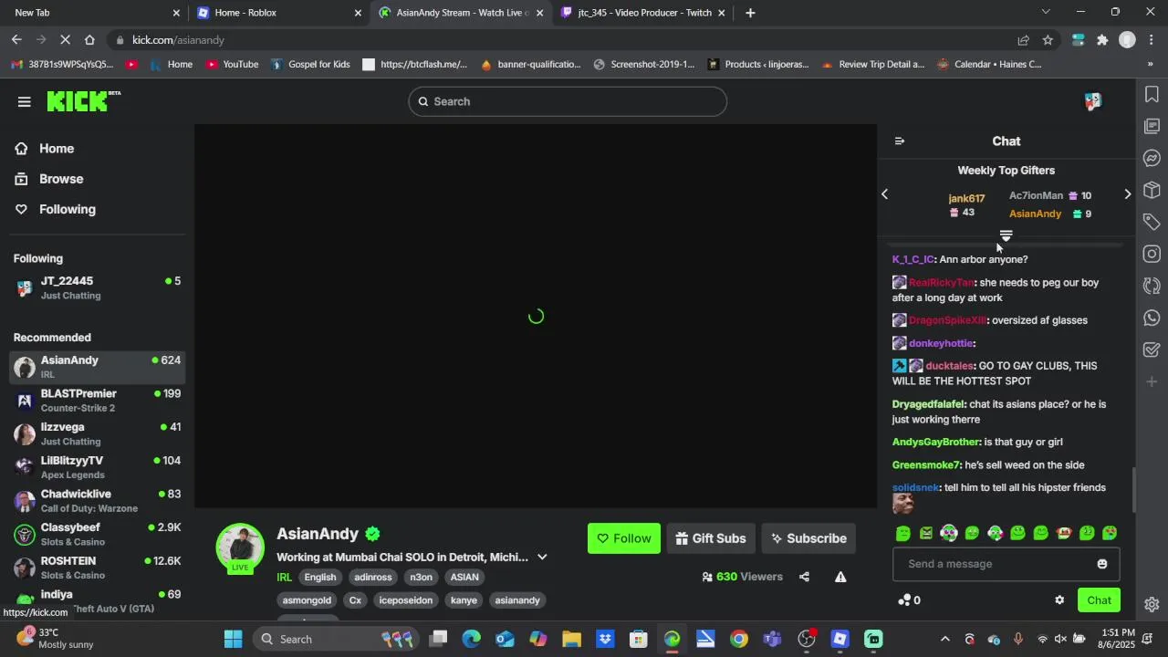Switch to jtc_345 Video Producer Twitch tab
1168x657 pixels.
point(643,13)
